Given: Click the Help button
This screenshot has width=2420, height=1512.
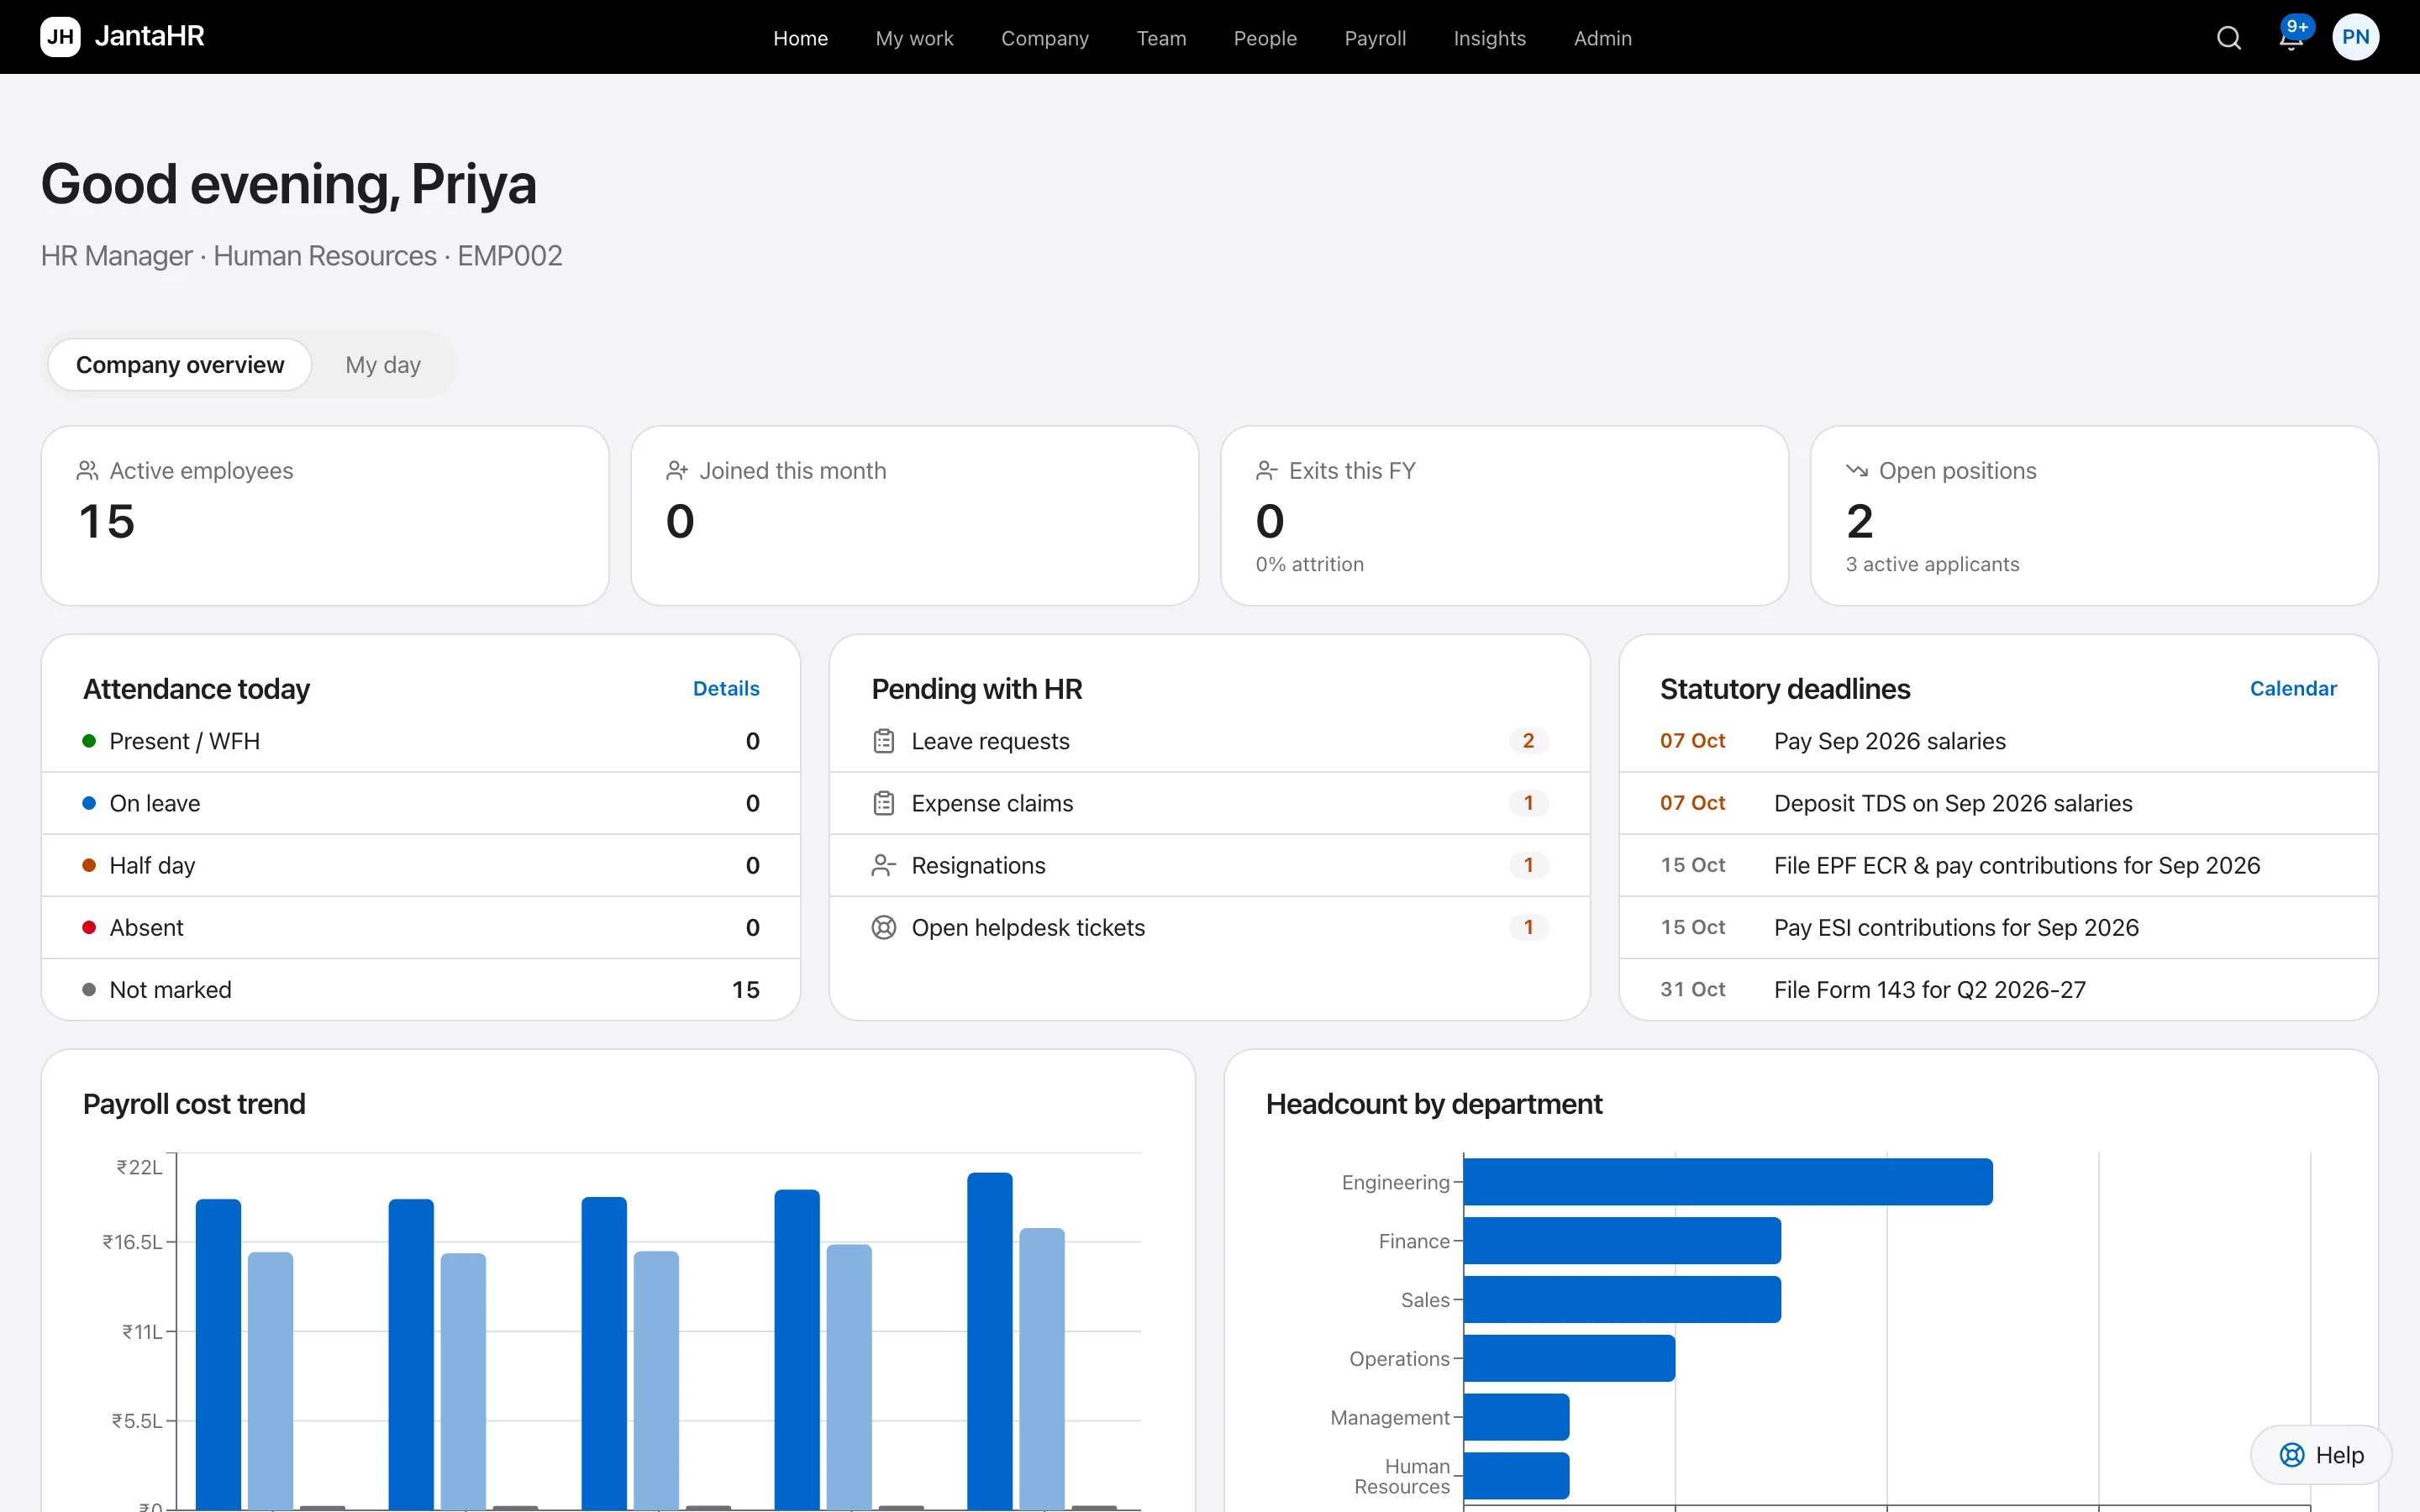Looking at the screenshot, I should click(2320, 1455).
